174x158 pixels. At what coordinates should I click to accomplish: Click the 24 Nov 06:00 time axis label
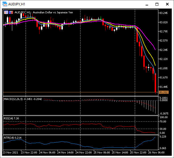[47, 152]
